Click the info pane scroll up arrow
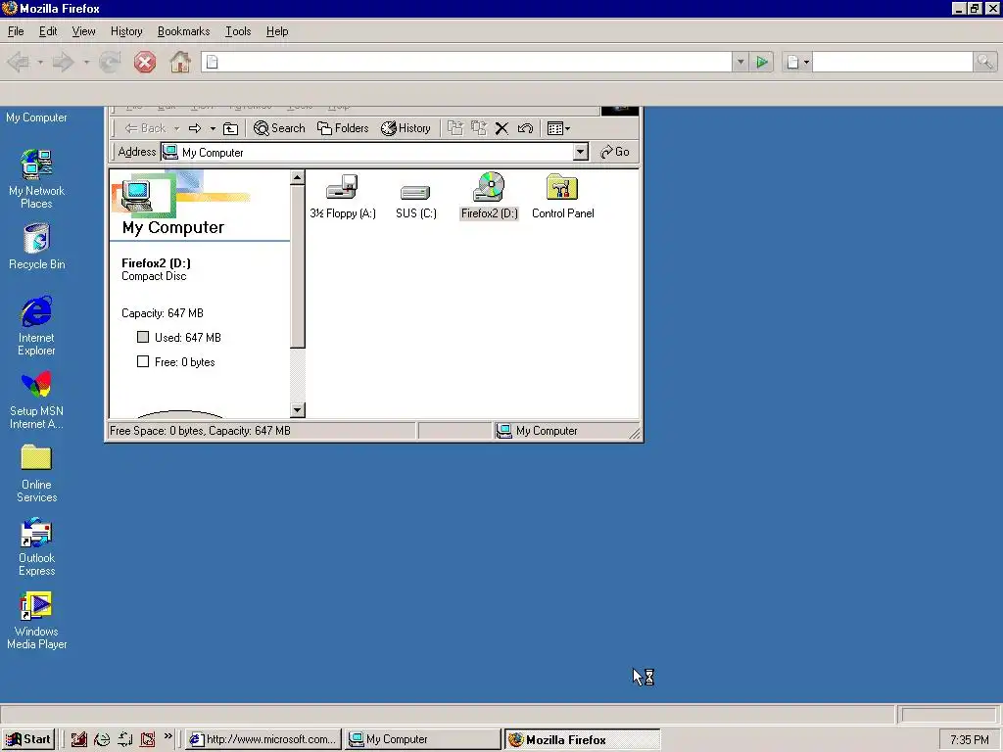The image size is (1003, 752). (x=298, y=178)
